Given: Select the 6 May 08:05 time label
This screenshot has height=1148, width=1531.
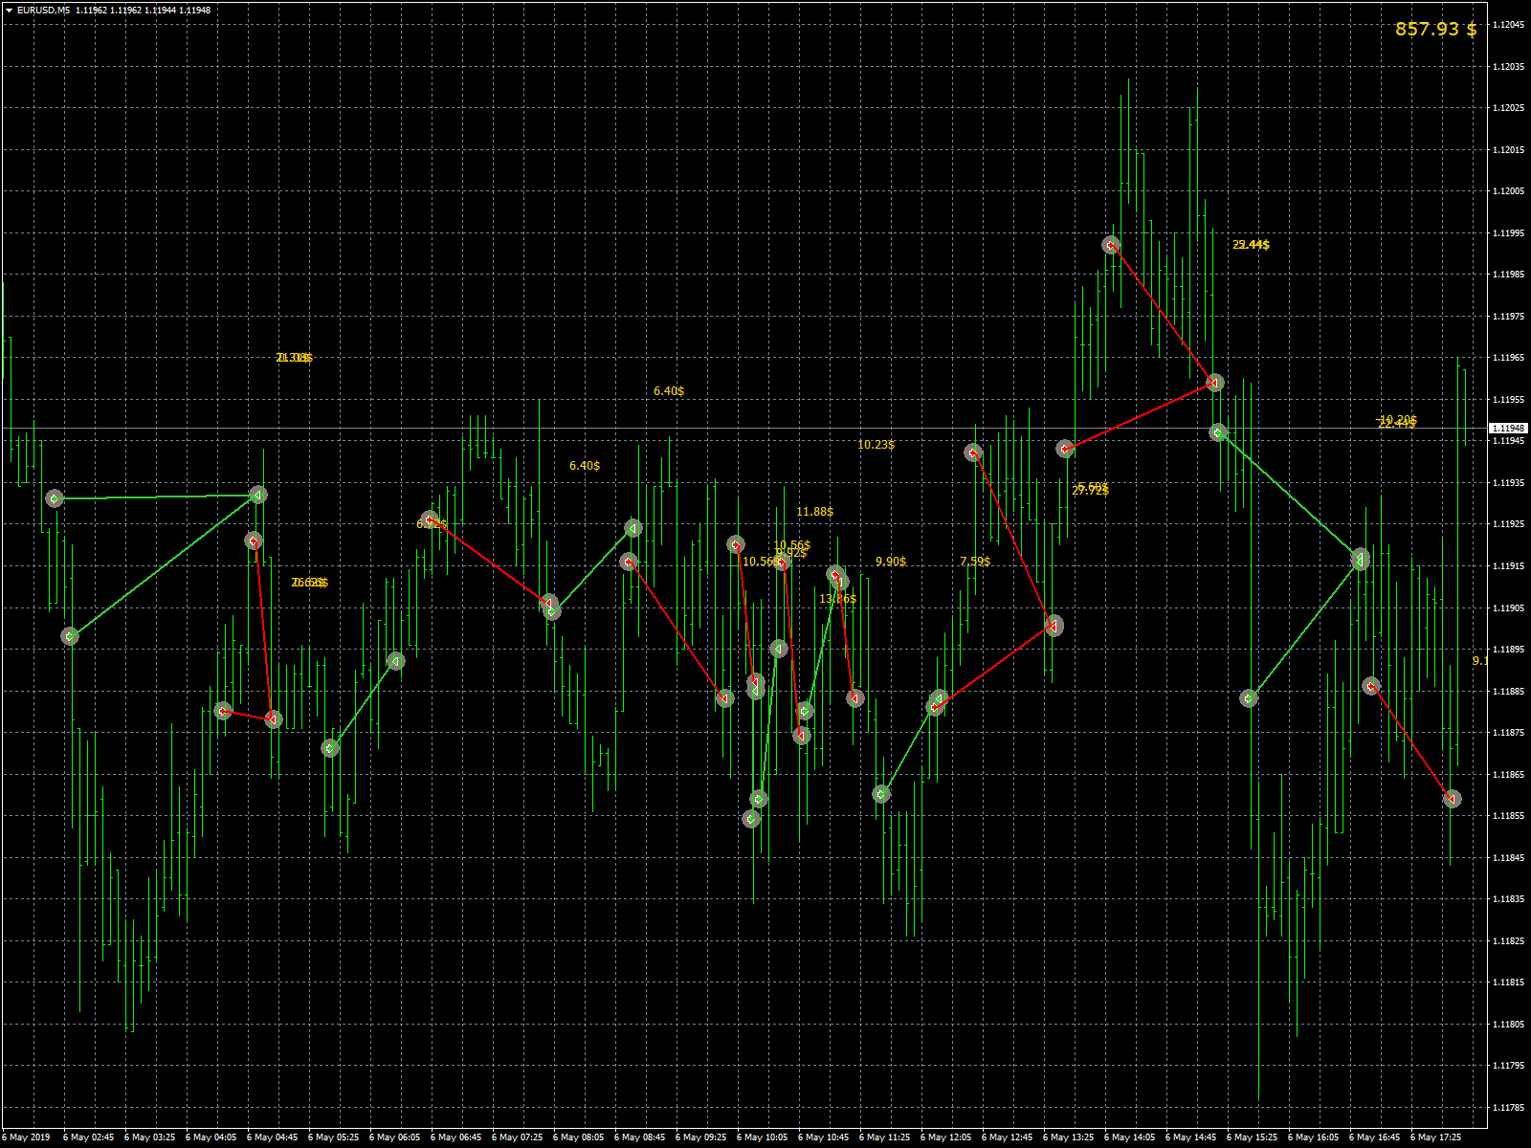Looking at the screenshot, I should 579,1137.
